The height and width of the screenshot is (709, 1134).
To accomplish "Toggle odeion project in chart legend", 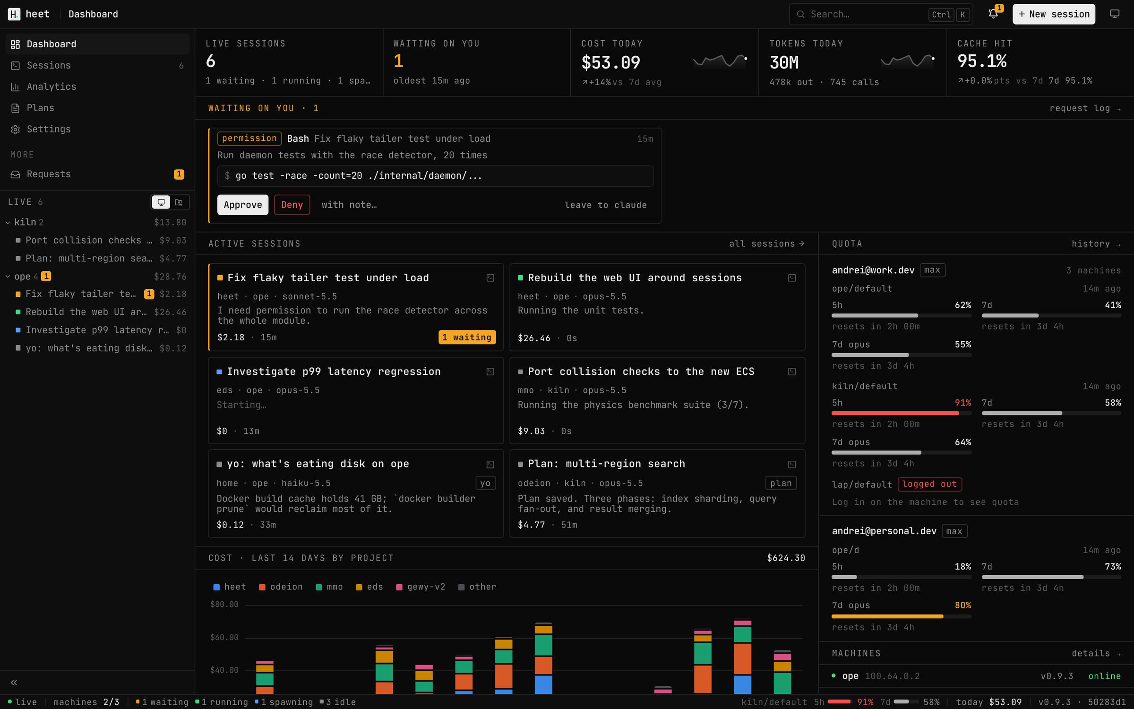I will tap(281, 587).
